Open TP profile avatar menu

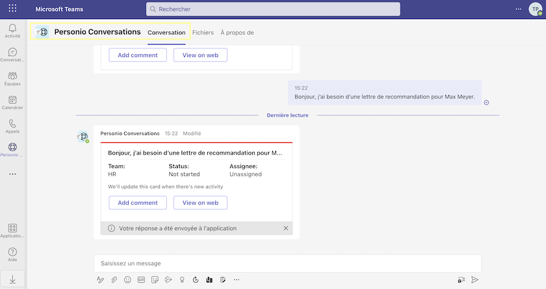click(x=536, y=9)
